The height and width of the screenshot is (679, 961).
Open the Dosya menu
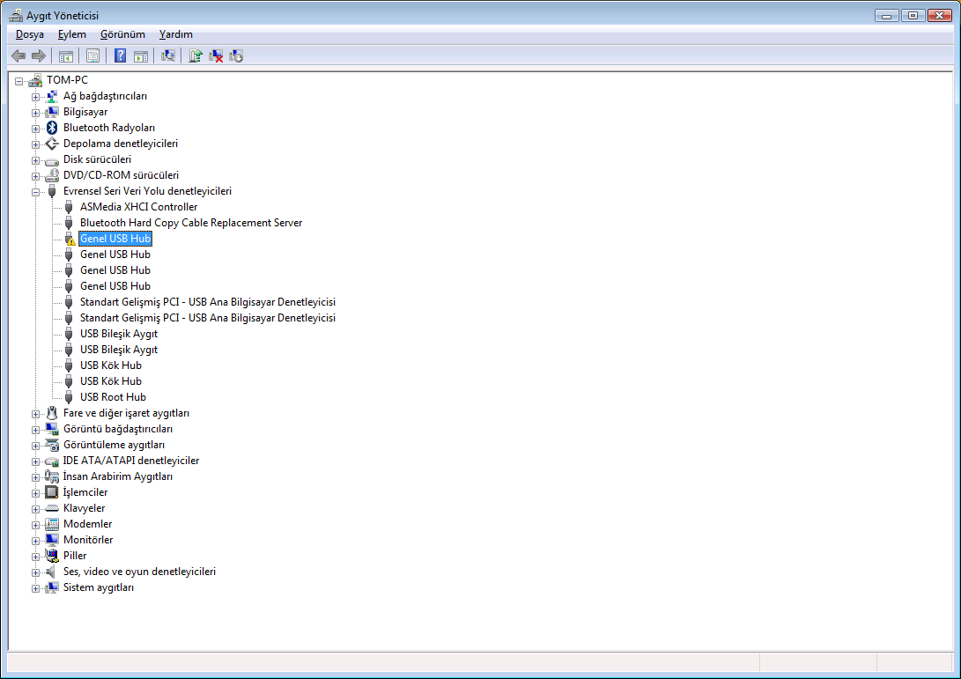tap(30, 34)
